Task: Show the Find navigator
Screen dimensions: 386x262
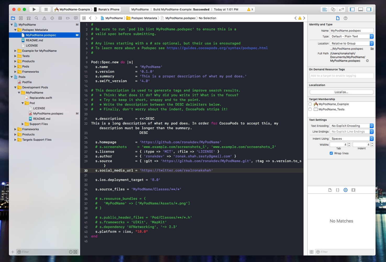Action: point(36,18)
